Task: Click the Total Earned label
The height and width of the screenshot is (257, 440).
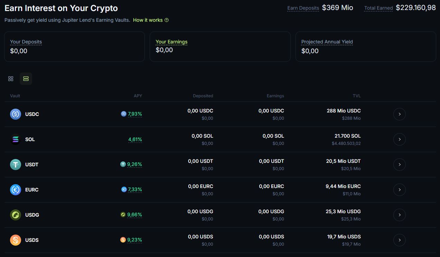Action: coord(378,8)
